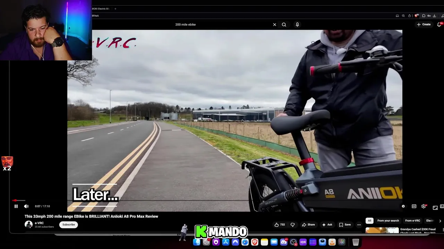Open Trash in the dock
This screenshot has height=249, width=444.
coord(356,242)
